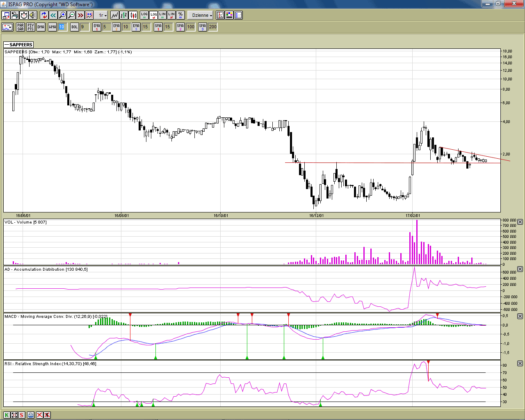This screenshot has width=525, height=420.
Task: Click the refresh arrows icon
Action: tap(44, 15)
